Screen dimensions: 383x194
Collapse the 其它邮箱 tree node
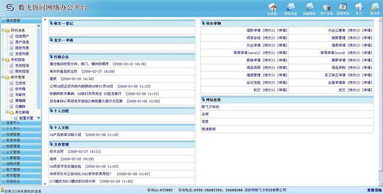[7, 112]
